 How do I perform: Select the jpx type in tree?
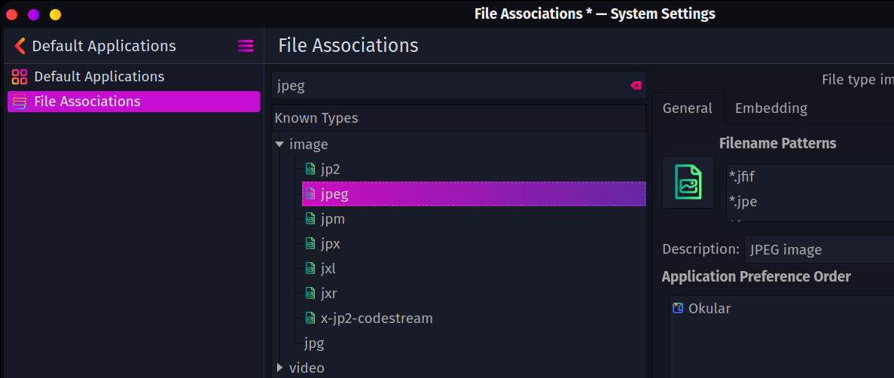pyautogui.click(x=330, y=244)
